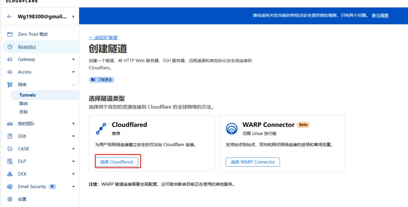Image resolution: width=408 pixels, height=207 pixels.
Task: Select the Analytics pie chart icon
Action: point(10,47)
